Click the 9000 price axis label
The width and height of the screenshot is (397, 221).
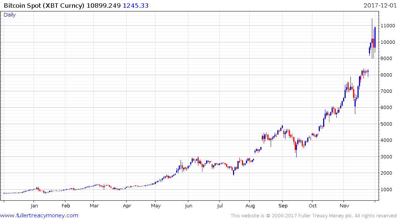pos(386,58)
